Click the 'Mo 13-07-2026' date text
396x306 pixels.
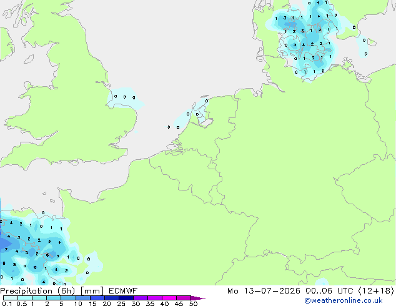264,291
